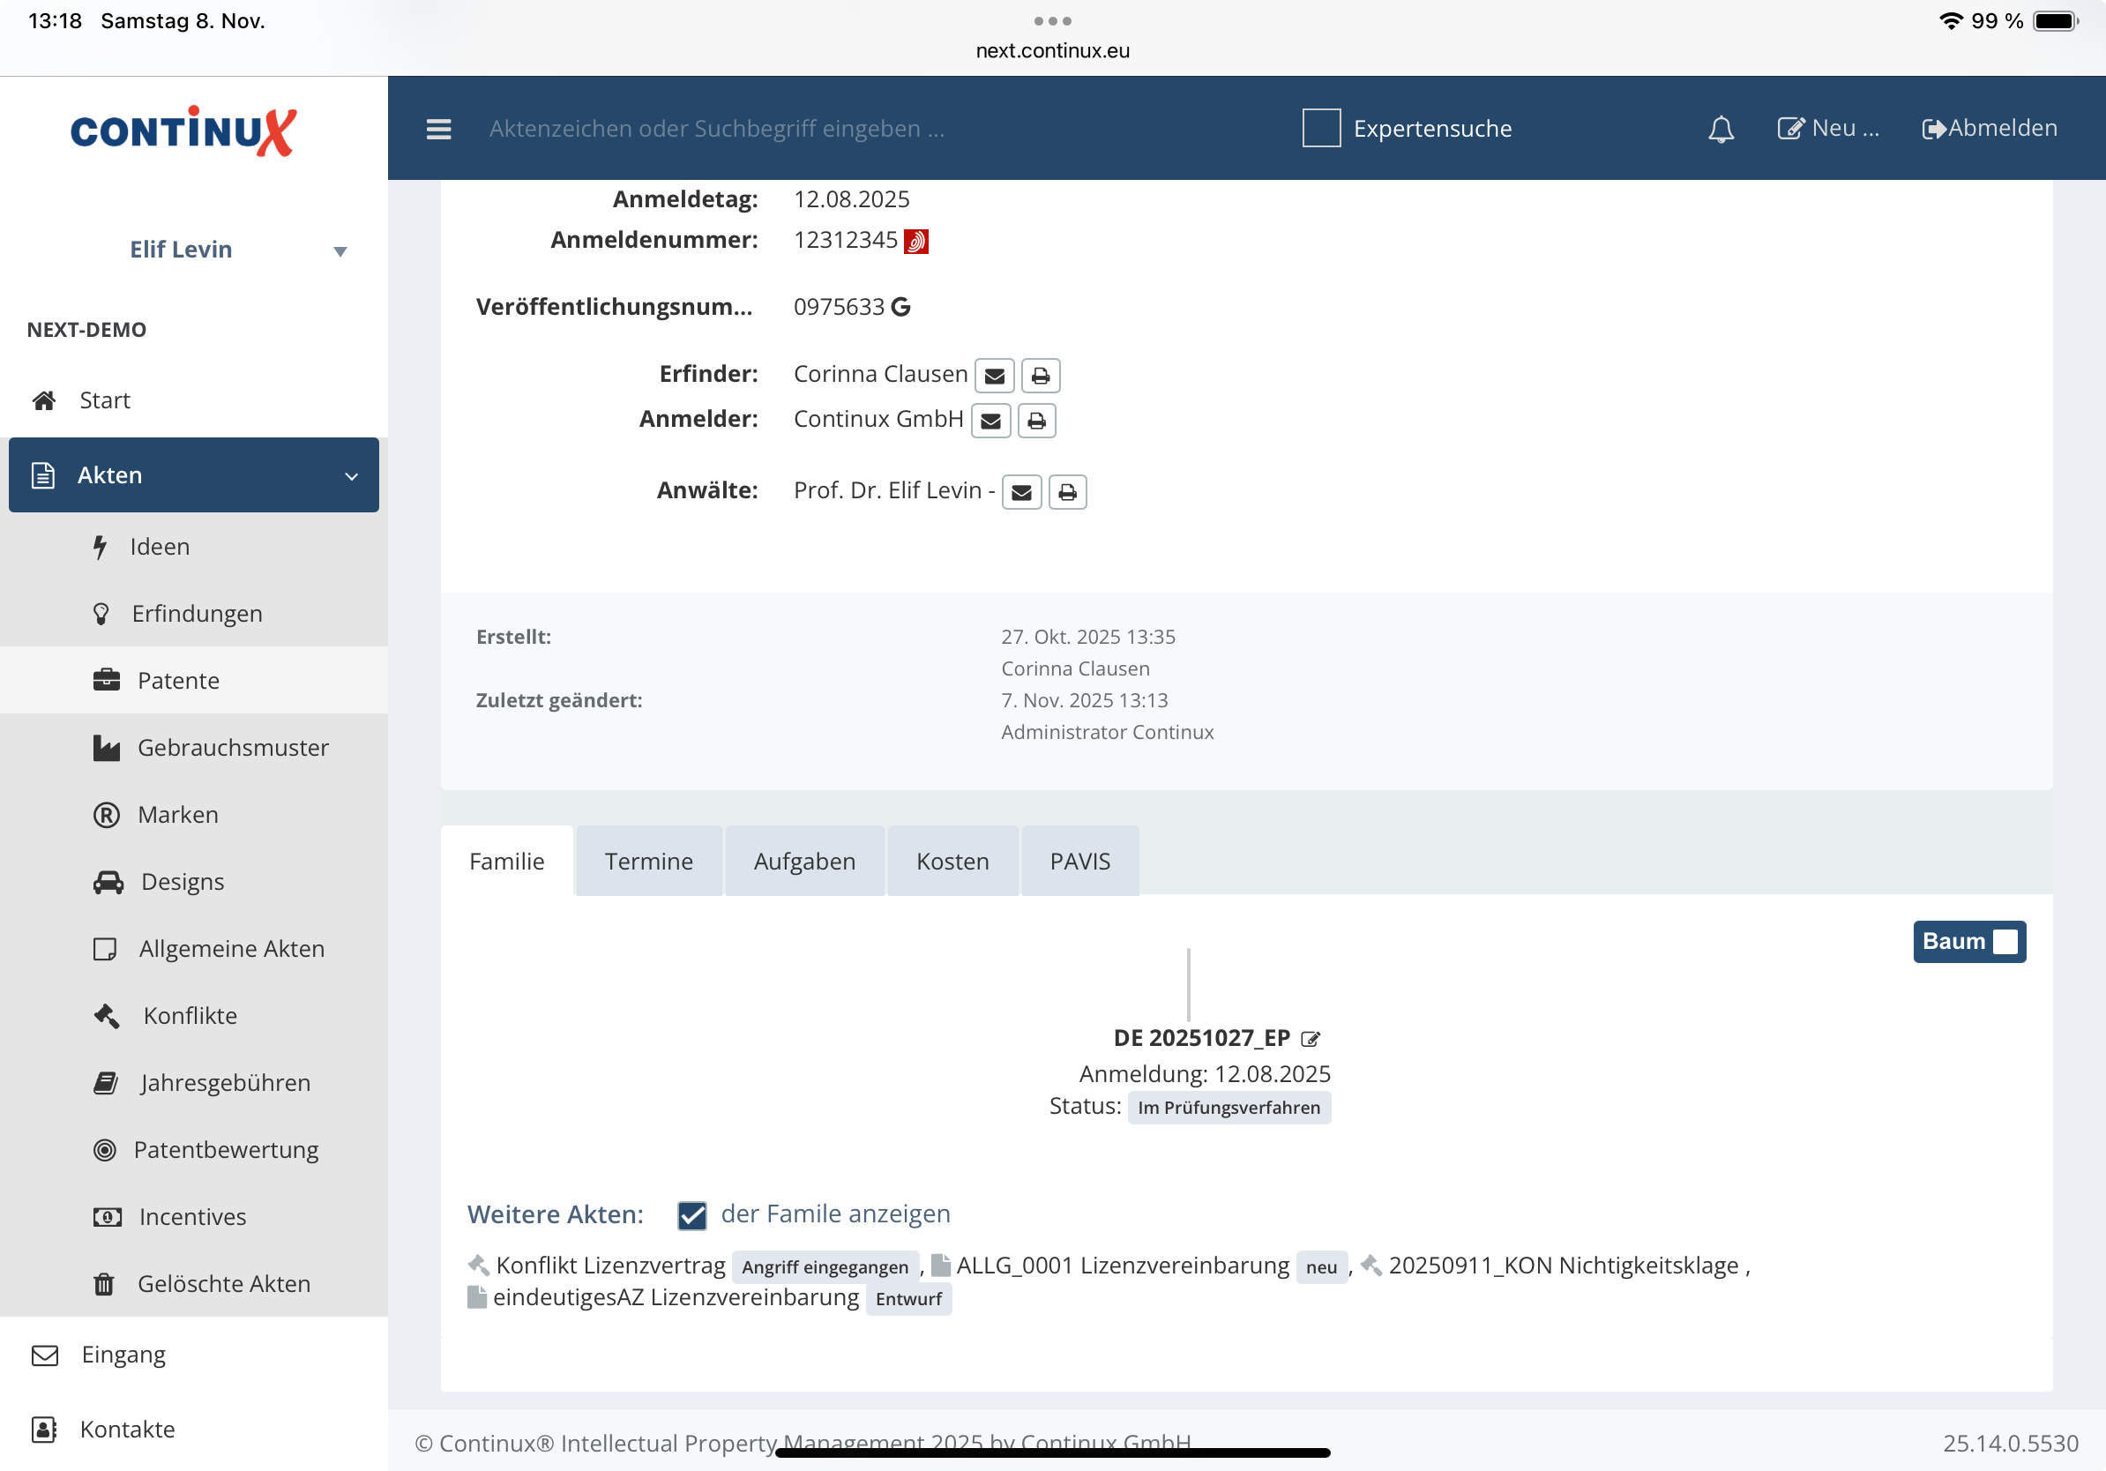The width and height of the screenshot is (2106, 1471).
Task: Click email icon next to Corinna Clausen
Action: tap(993, 376)
